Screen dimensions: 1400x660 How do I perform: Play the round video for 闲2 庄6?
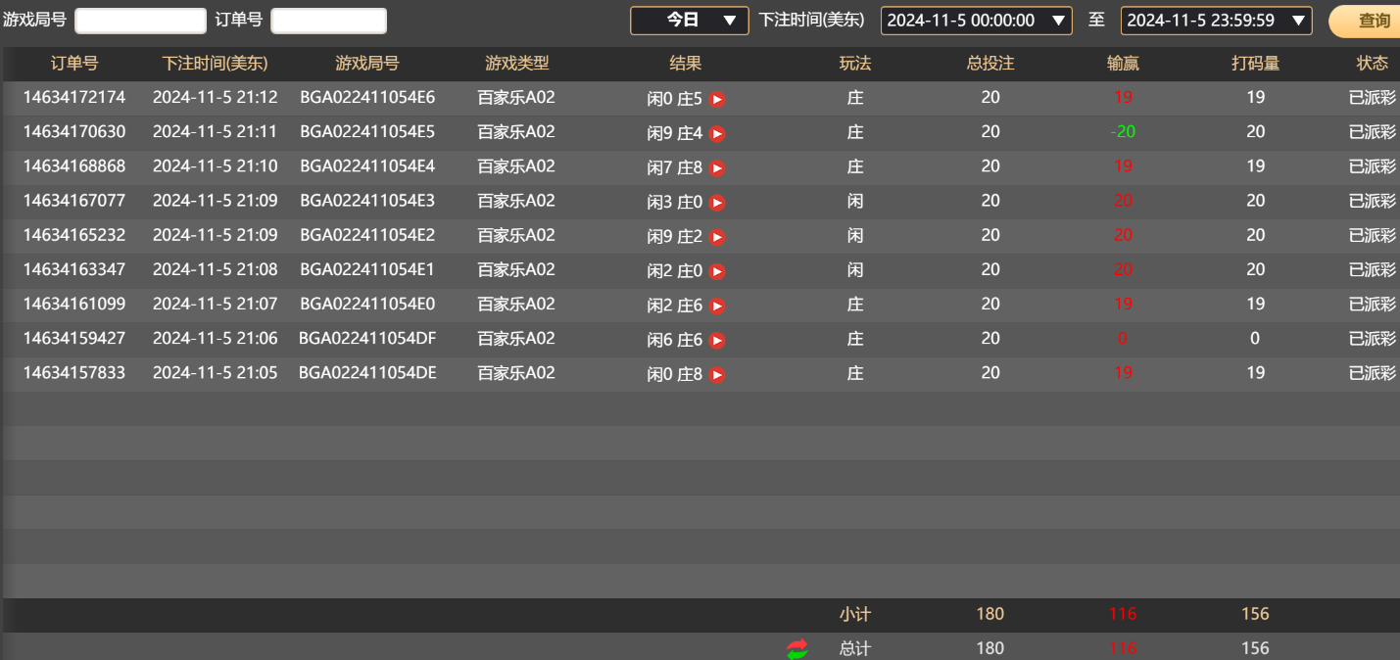(x=716, y=305)
